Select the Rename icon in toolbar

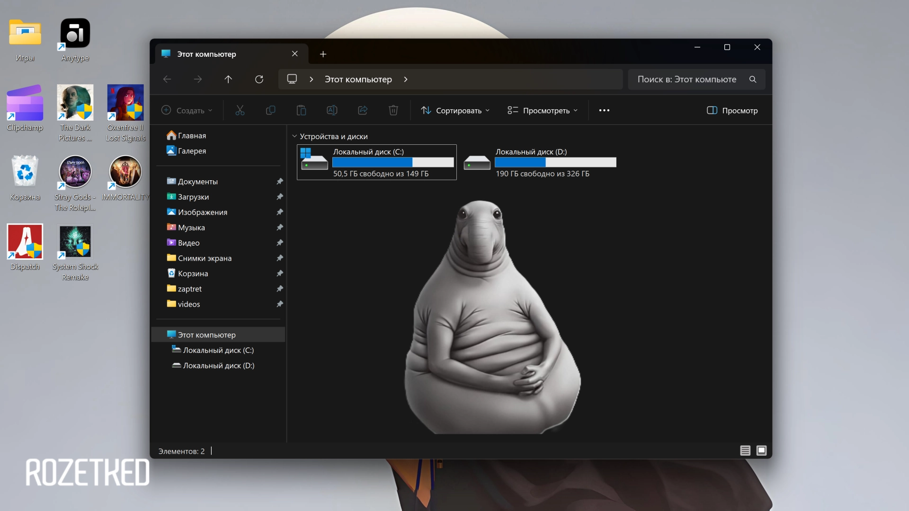coord(332,110)
